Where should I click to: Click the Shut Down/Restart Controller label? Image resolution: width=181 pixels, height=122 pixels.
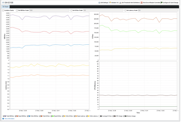(x=151, y=2)
